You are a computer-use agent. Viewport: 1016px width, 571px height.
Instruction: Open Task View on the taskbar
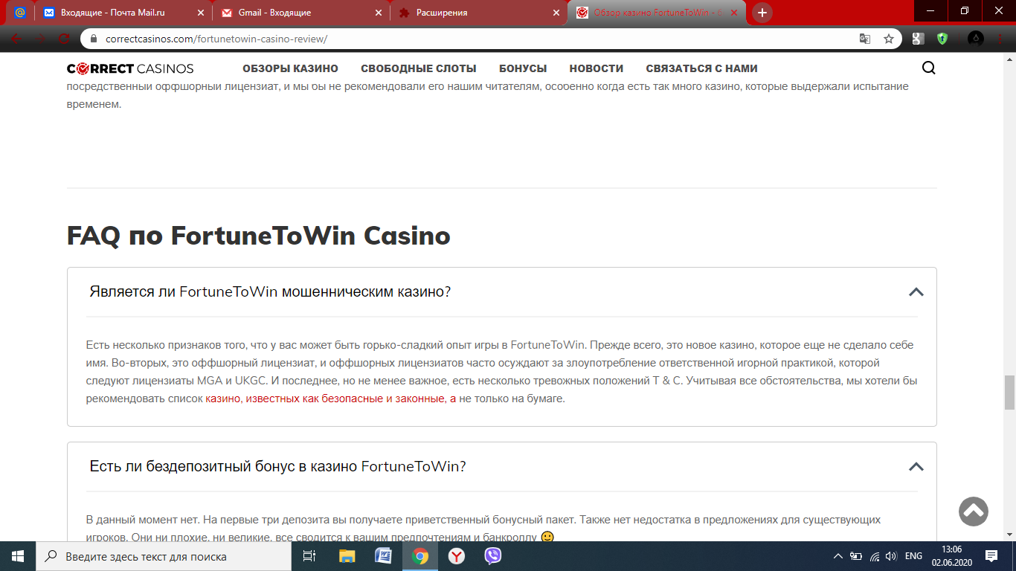click(309, 556)
